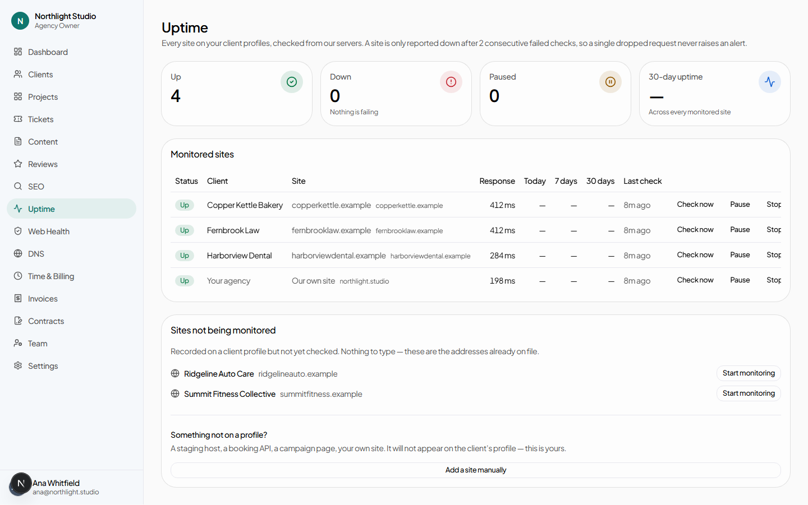
Task: Check now for Harborview Dental
Action: 695,254
